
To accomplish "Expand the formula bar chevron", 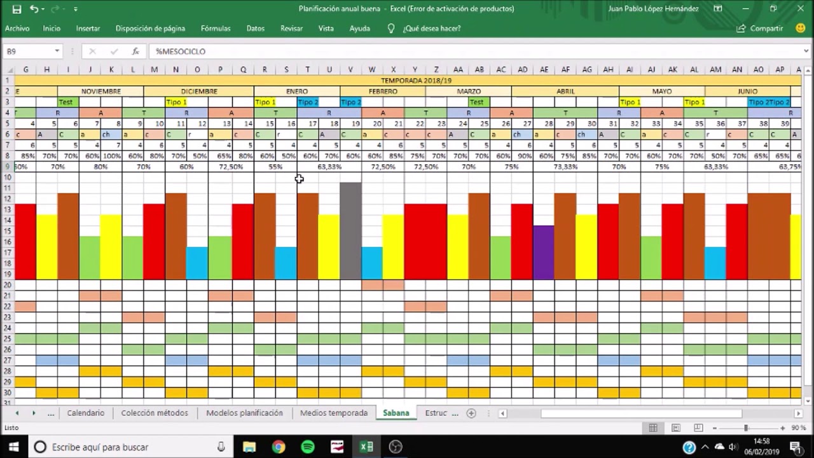I will click(806, 51).
